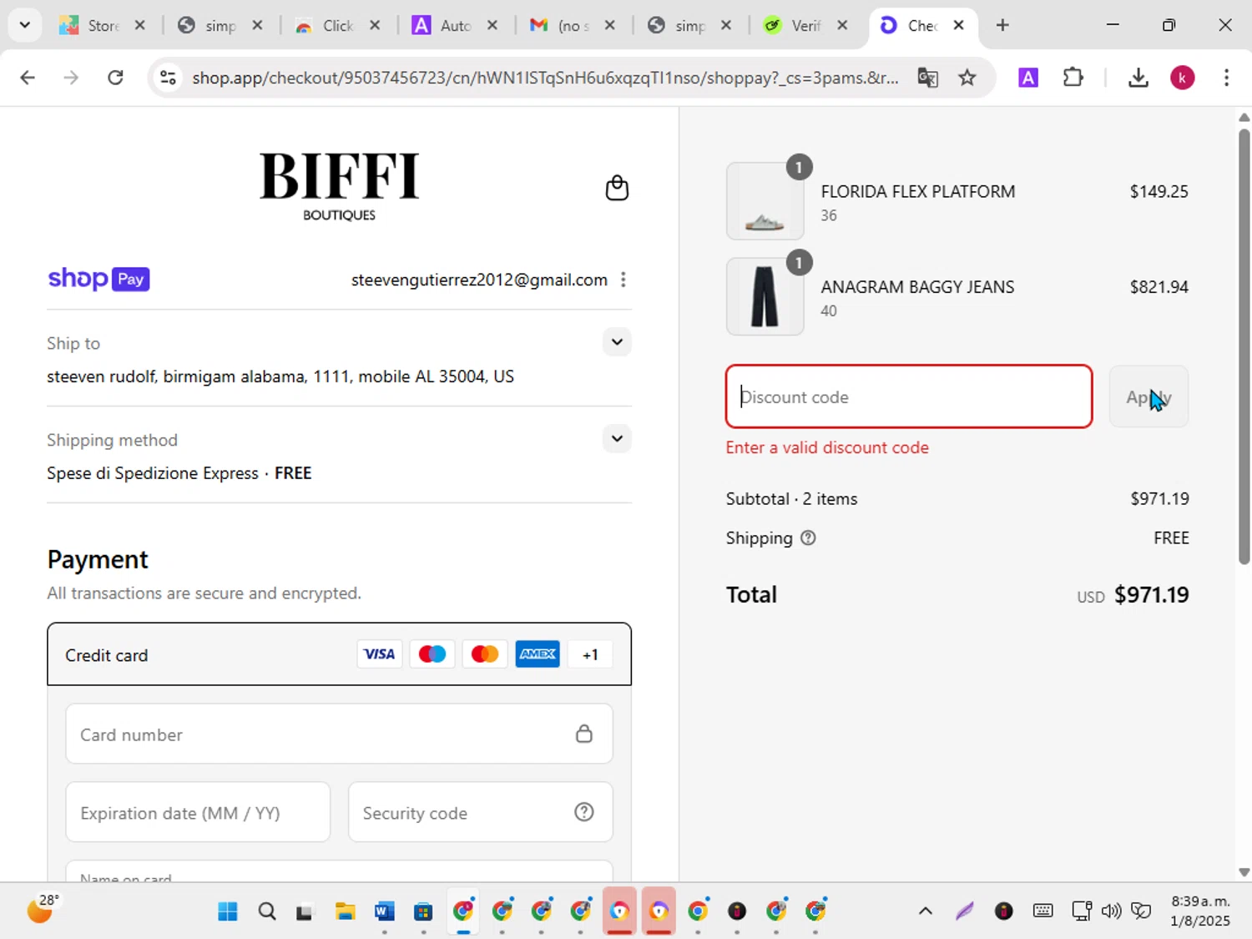Image resolution: width=1252 pixels, height=939 pixels.
Task: Open Chrome three-dot menu
Action: tap(1226, 78)
